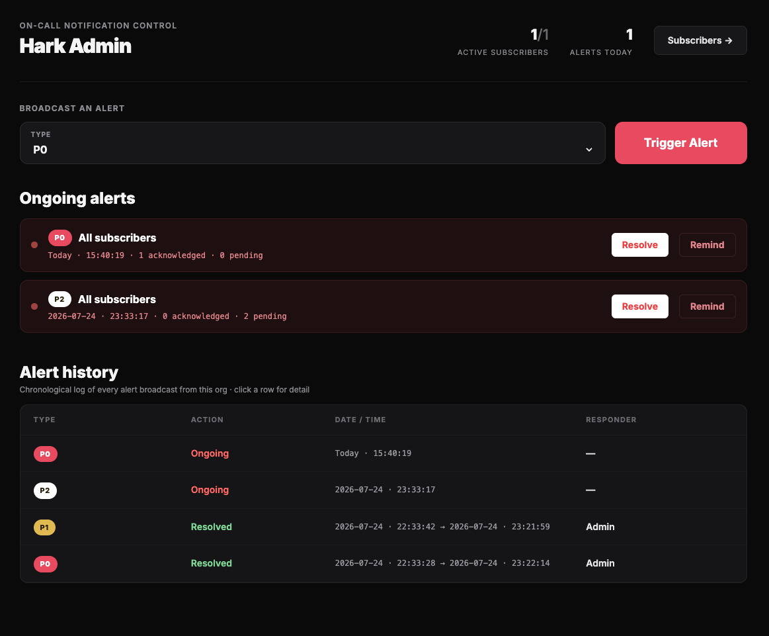Click the yellow P1 badge in alert history
769x636 pixels.
pyautogui.click(x=44, y=527)
